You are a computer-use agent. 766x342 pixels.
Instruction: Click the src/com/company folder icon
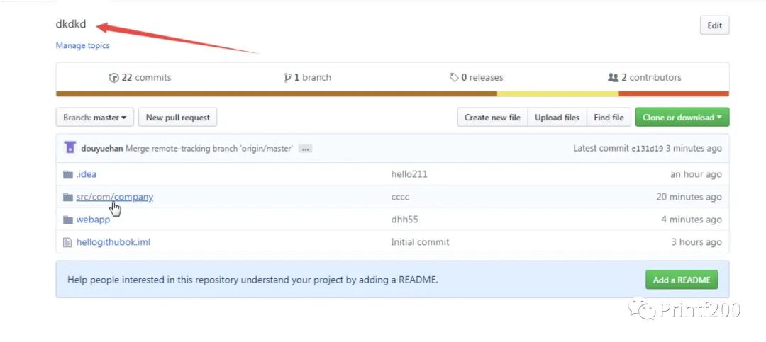click(68, 197)
